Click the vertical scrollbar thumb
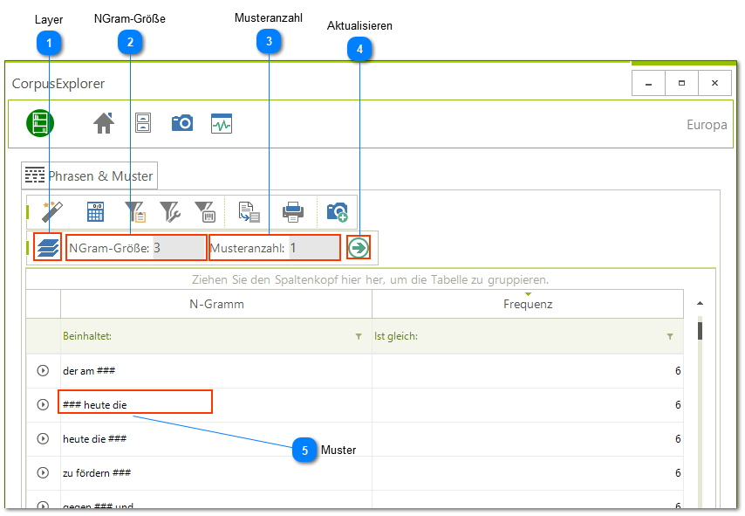Screen dimensions: 745x516 (700, 331)
